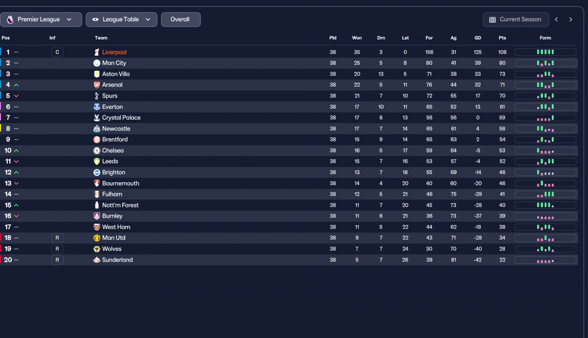Click the calendar icon beside Current Season
Image resolution: width=588 pixels, height=338 pixels.
click(x=492, y=20)
